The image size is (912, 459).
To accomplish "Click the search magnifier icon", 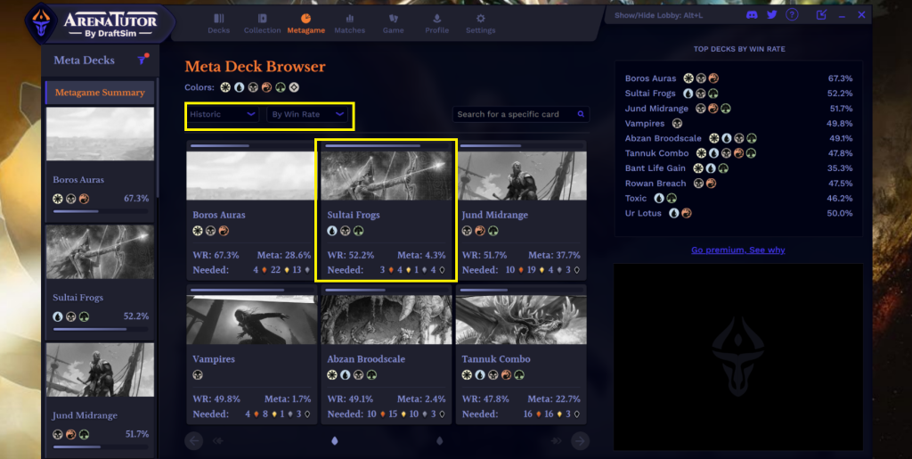I will pos(582,114).
